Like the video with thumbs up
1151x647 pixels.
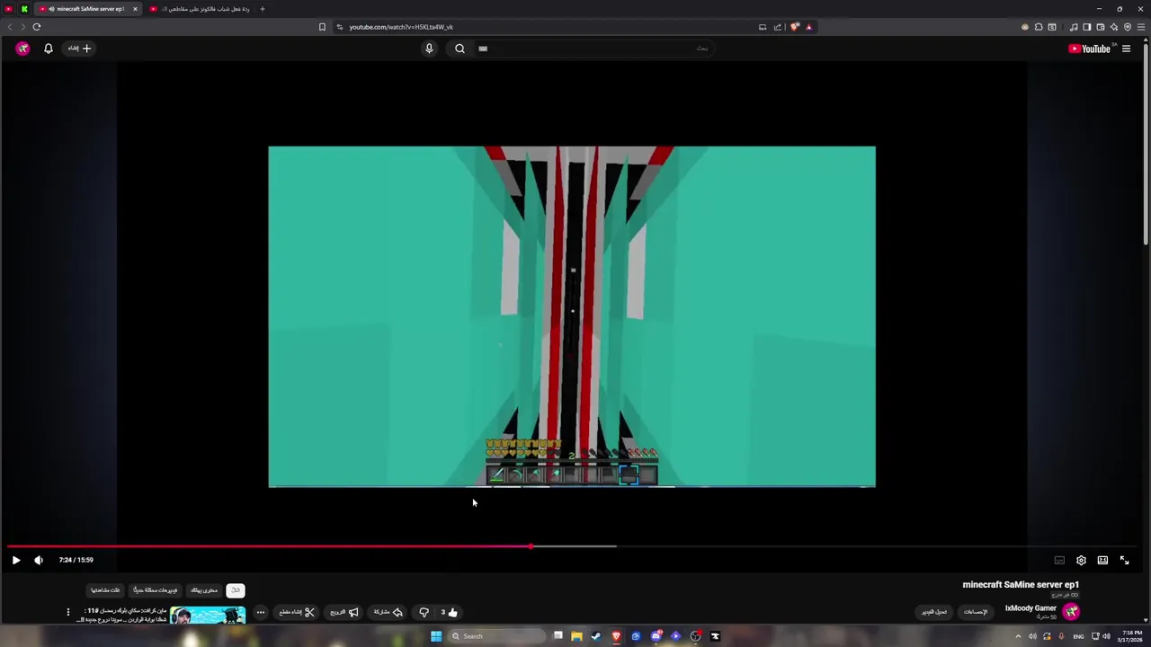[449, 612]
